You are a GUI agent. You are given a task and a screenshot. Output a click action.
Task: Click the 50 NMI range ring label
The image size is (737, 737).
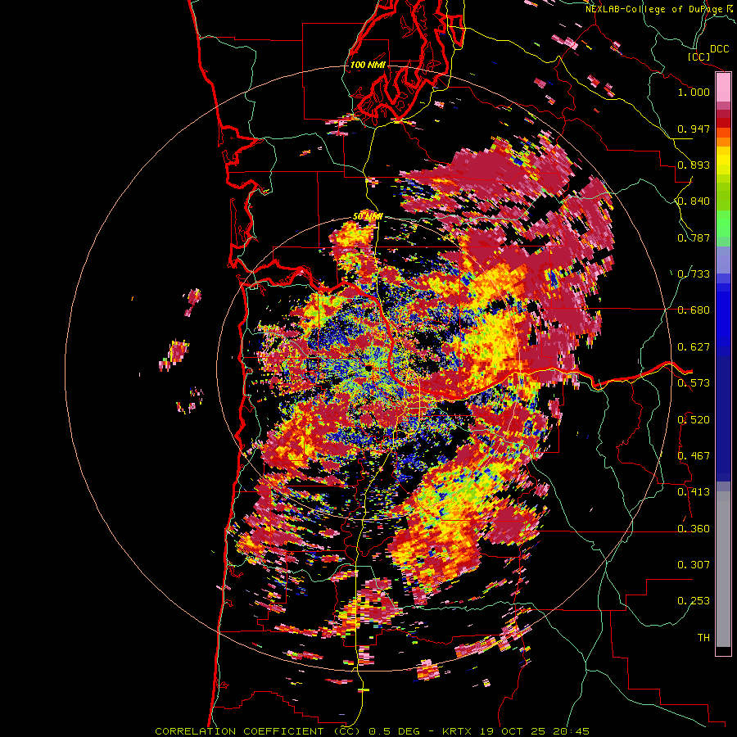368,217
